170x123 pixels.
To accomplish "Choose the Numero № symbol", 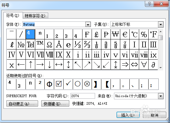I will (x=21, y=44).
